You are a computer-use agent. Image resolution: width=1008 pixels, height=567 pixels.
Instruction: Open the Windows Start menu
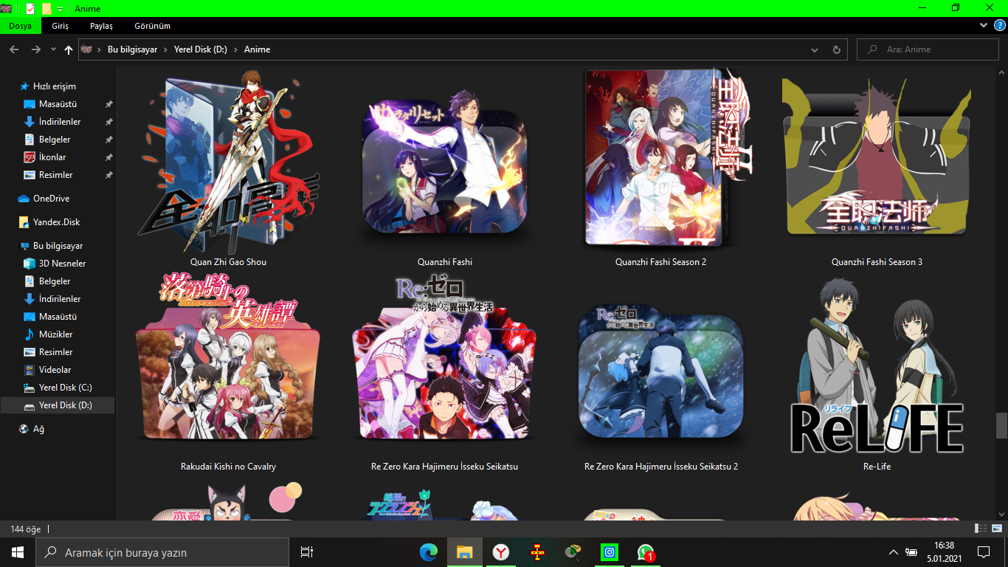18,552
